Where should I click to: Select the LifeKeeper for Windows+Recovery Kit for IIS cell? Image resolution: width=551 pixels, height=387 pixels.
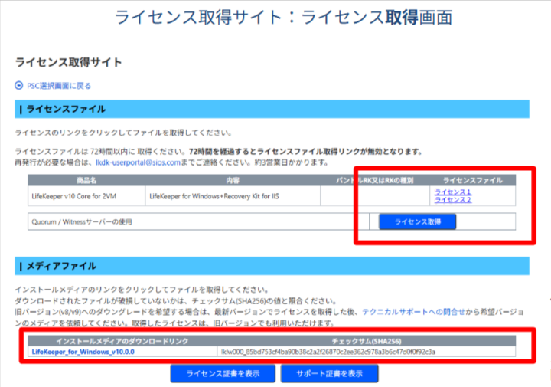[233, 196]
